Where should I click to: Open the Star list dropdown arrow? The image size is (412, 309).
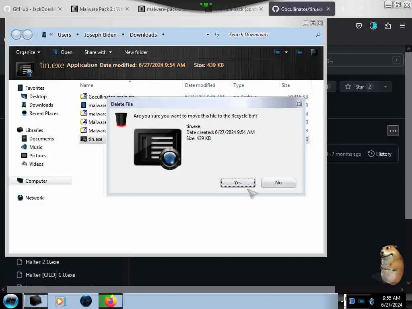coord(385,87)
